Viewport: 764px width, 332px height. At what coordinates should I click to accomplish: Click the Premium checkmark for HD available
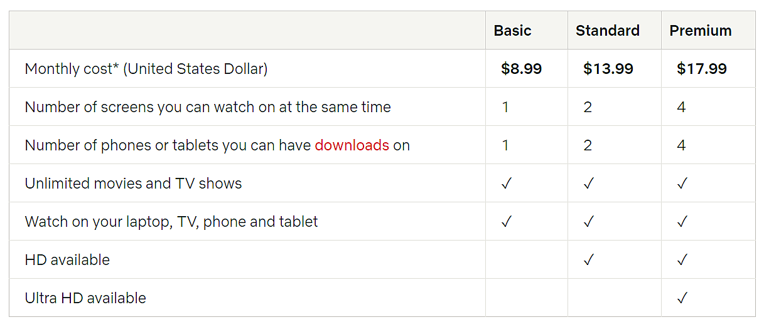(x=682, y=260)
